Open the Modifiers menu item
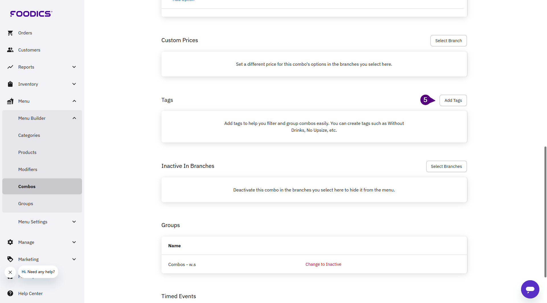This screenshot has width=547, height=303. point(28,170)
